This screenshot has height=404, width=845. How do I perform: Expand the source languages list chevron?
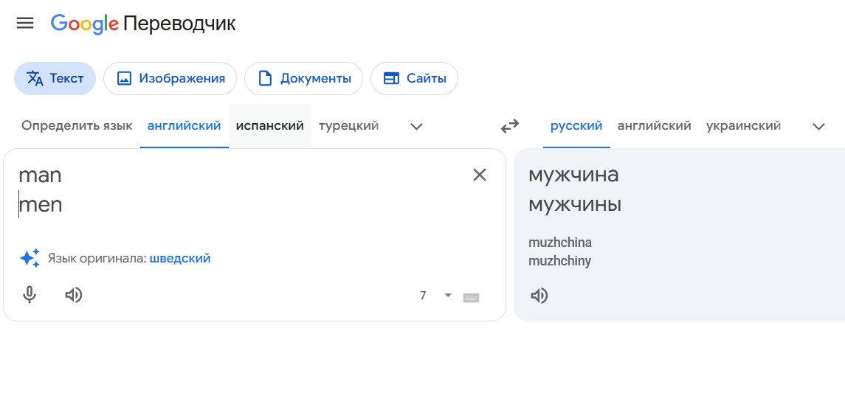pyautogui.click(x=416, y=127)
